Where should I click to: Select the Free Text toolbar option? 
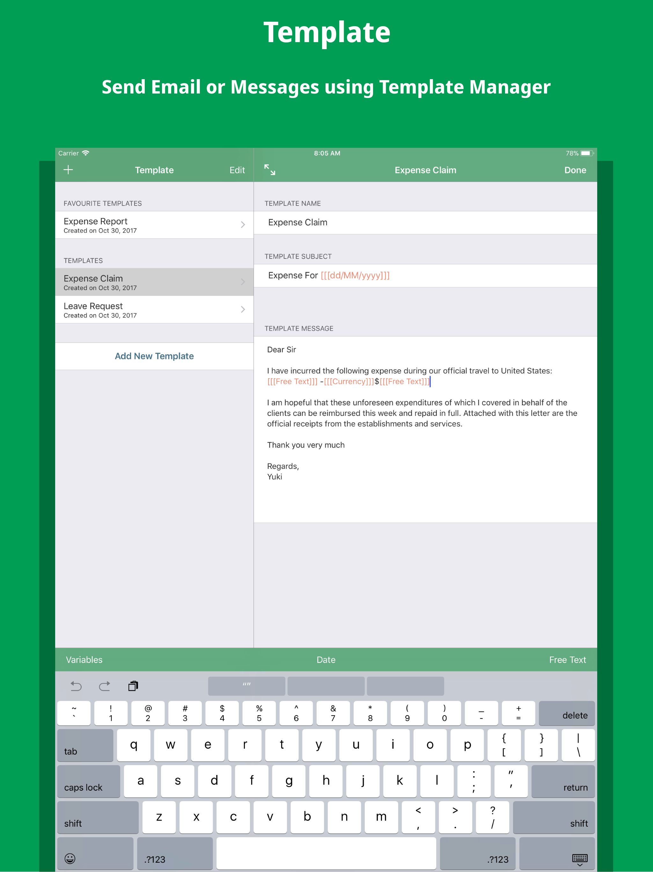tap(568, 659)
